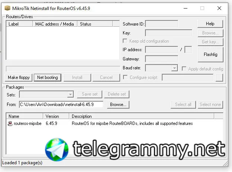Click the Loaded 1 package(s) status text
The width and height of the screenshot is (232, 172).
22,163
